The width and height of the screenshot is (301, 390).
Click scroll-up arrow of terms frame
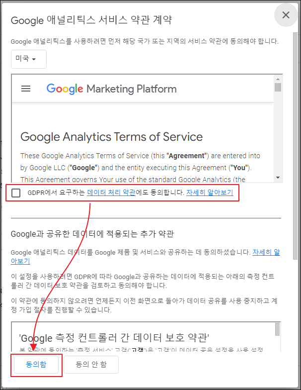coord(278,79)
